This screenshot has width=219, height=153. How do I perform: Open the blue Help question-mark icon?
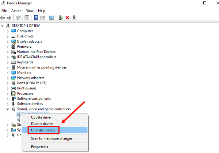36,18
